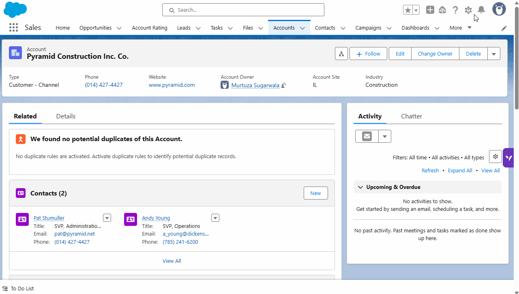Click Andy Young's contact icon

(131, 219)
